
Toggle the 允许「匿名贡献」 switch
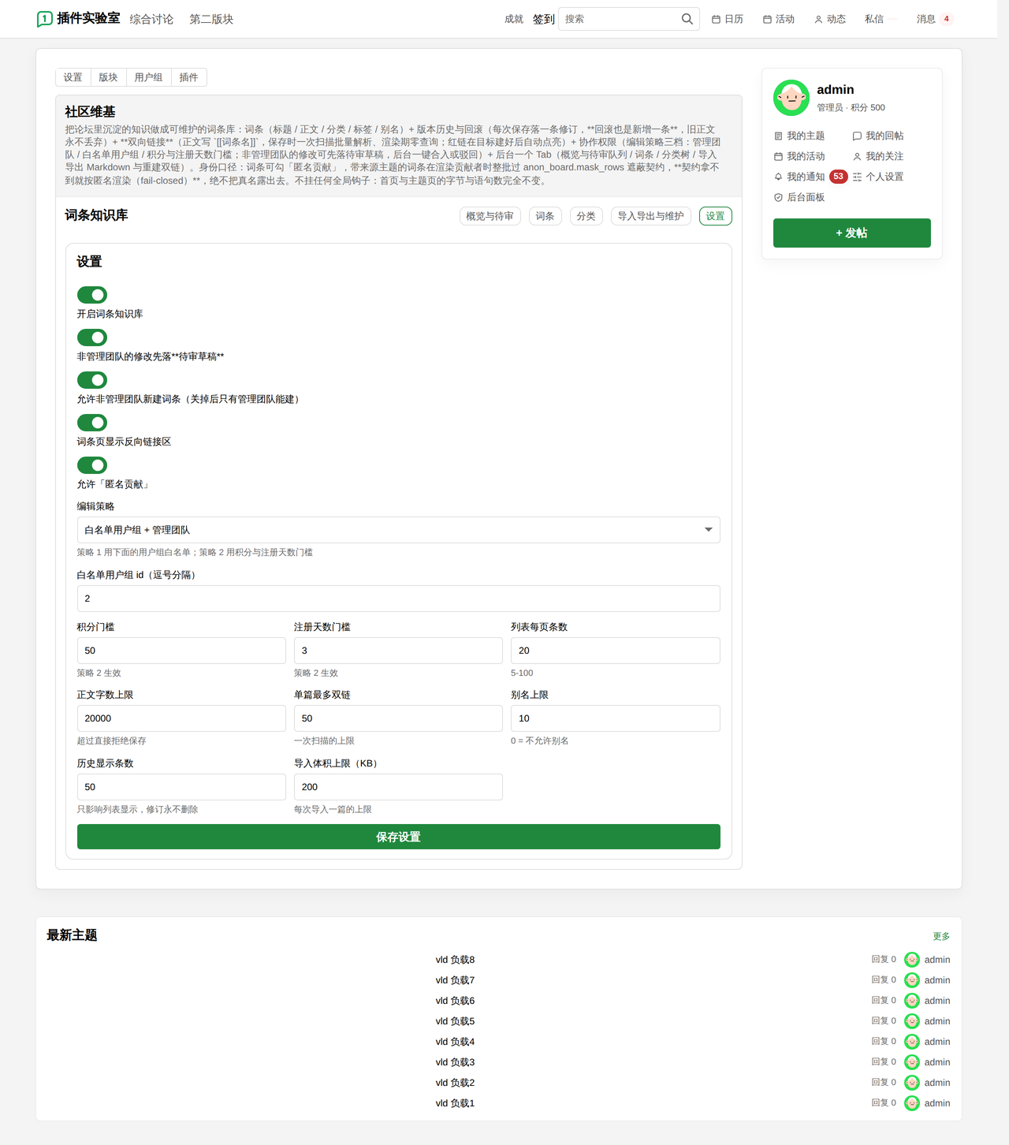point(92,465)
